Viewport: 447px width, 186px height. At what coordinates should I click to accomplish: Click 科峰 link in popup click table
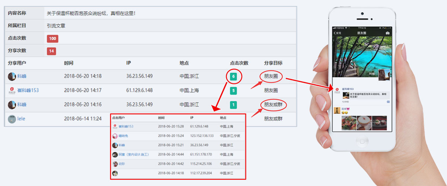[122, 145]
